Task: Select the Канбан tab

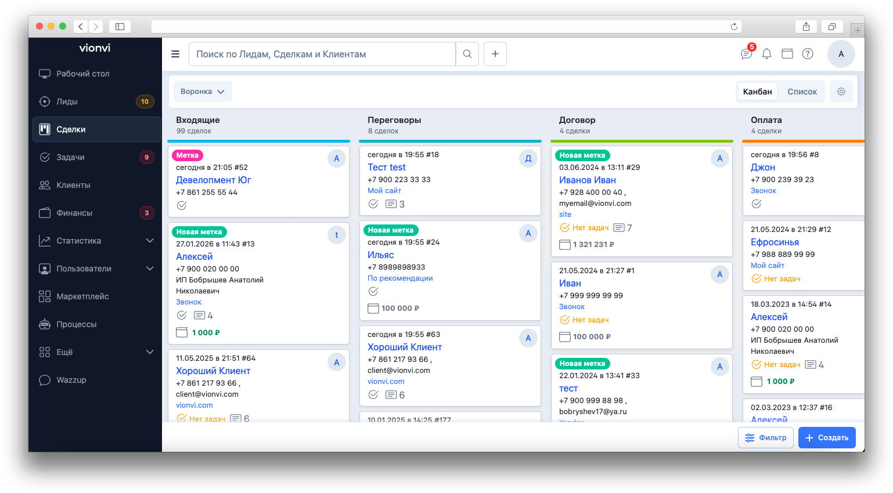Action: click(x=757, y=91)
